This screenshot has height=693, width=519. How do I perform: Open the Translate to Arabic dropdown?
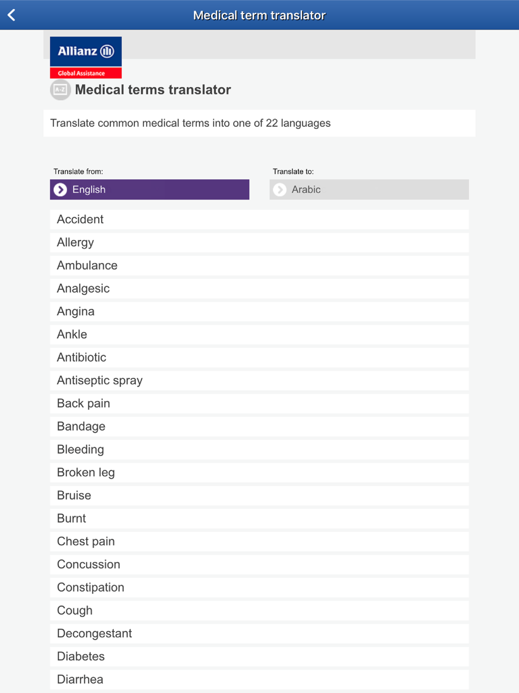coord(369,190)
